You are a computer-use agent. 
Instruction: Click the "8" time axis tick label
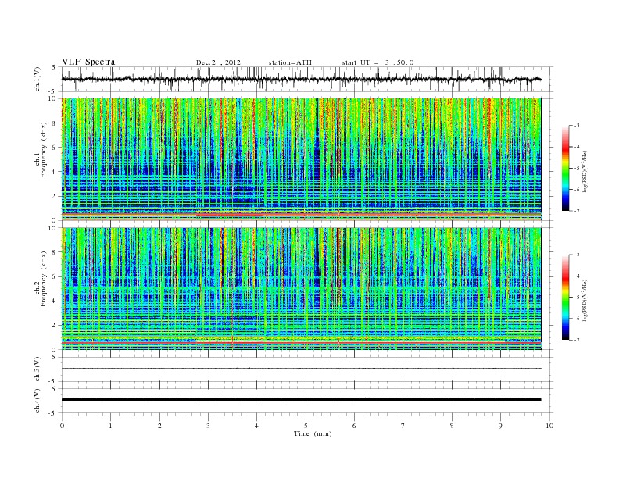[x=452, y=426]
